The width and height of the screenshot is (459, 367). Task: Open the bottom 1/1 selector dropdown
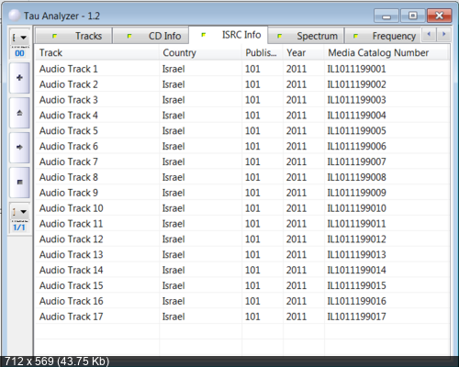pos(20,212)
